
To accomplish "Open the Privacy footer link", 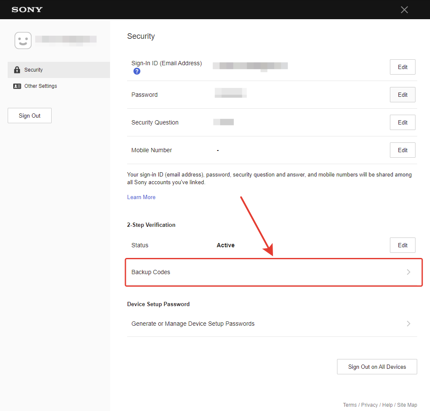I will 369,405.
